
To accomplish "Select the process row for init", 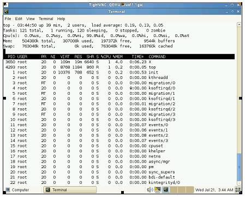I will 119,72.
